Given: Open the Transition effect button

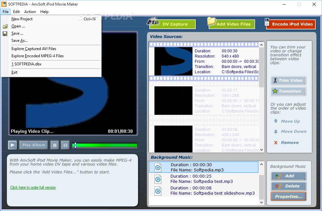Looking at the screenshot, I should [x=288, y=91].
